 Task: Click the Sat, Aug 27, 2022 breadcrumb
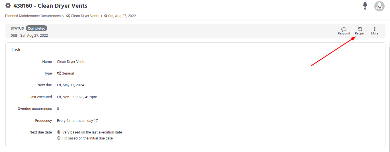122,16
